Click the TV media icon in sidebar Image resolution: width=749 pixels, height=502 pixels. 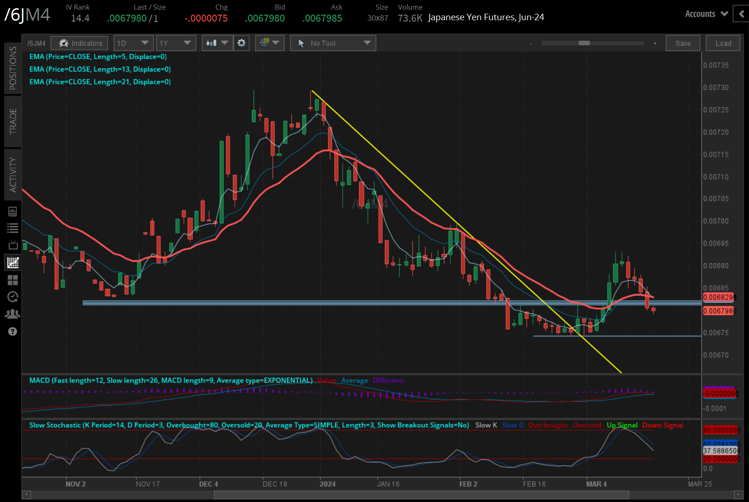coord(12,245)
